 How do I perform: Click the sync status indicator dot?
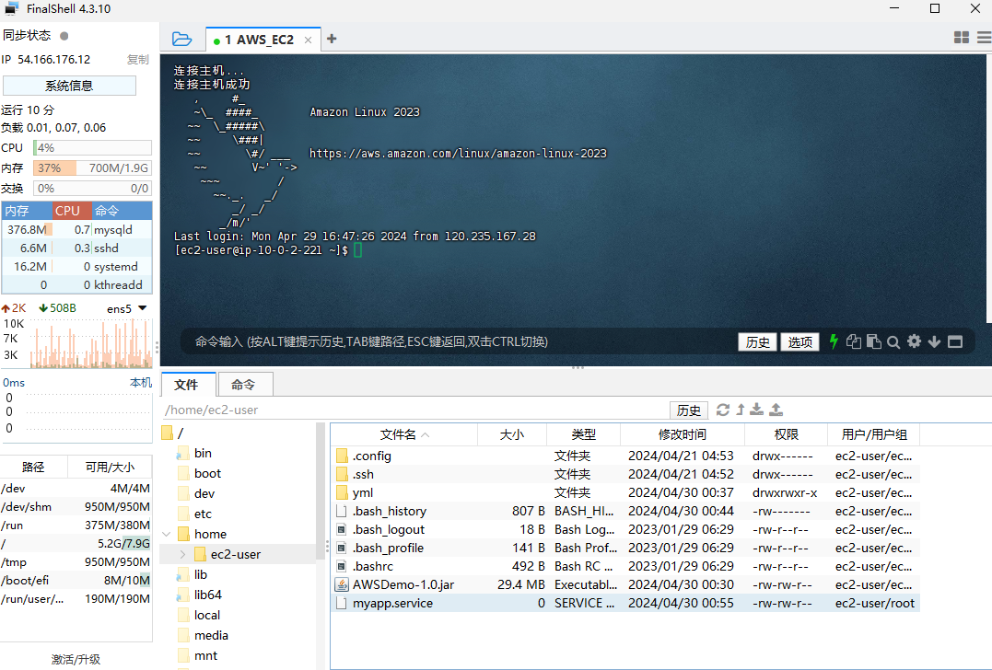pos(64,36)
